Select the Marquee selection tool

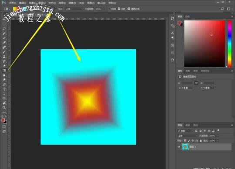click(4, 24)
